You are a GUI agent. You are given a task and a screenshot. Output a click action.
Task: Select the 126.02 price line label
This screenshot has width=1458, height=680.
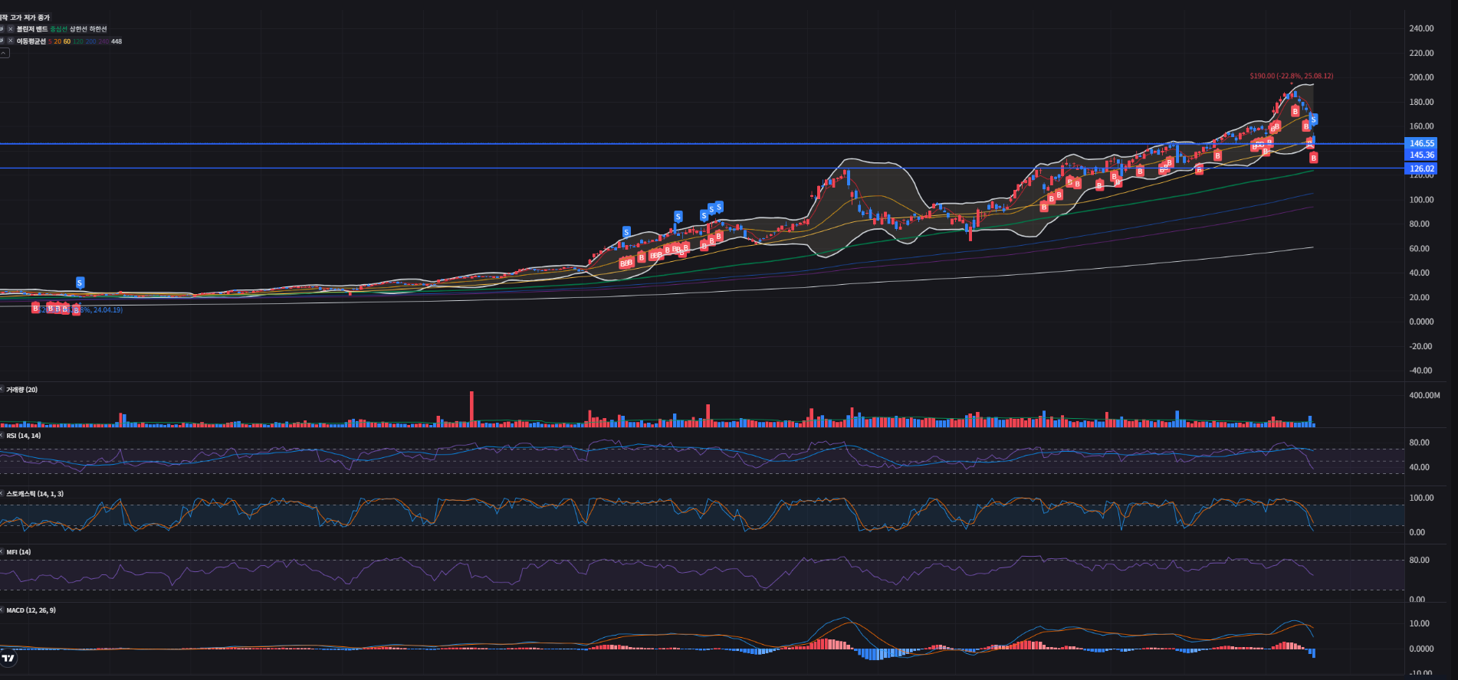tap(1420, 168)
